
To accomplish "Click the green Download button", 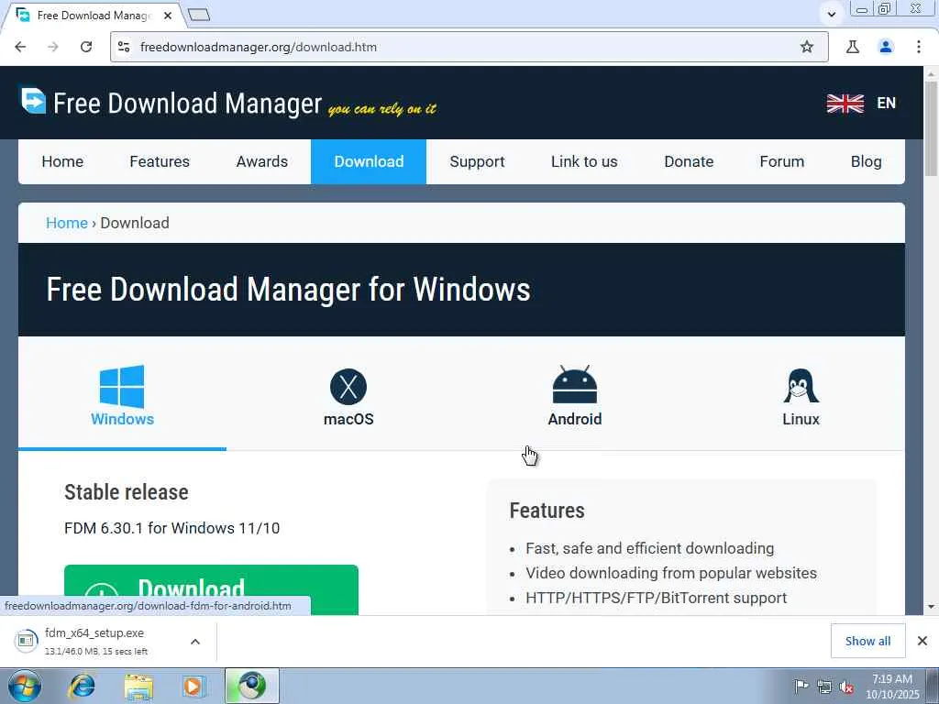I will (x=212, y=589).
